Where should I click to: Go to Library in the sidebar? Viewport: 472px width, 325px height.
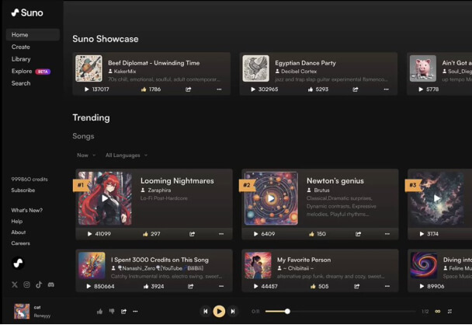click(21, 59)
